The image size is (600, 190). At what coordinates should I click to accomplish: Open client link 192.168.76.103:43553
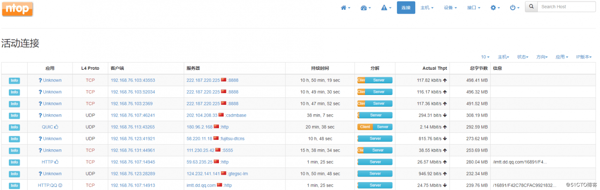click(133, 80)
